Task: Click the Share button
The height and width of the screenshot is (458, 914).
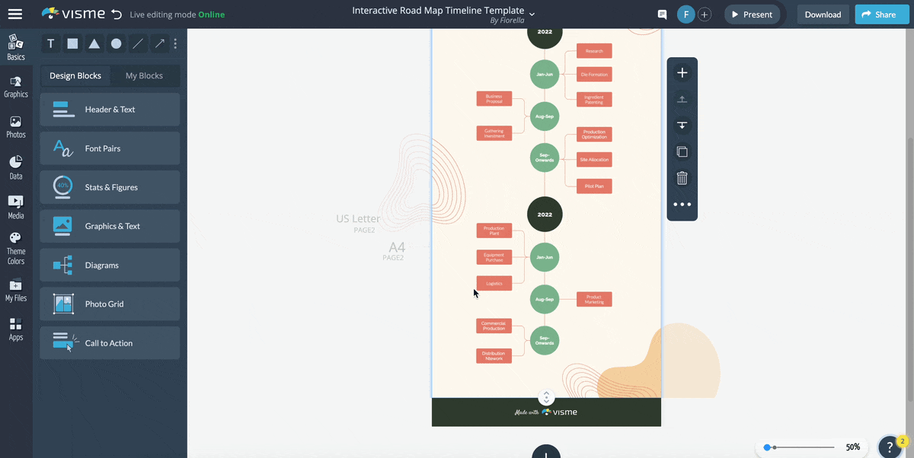Action: [881, 14]
